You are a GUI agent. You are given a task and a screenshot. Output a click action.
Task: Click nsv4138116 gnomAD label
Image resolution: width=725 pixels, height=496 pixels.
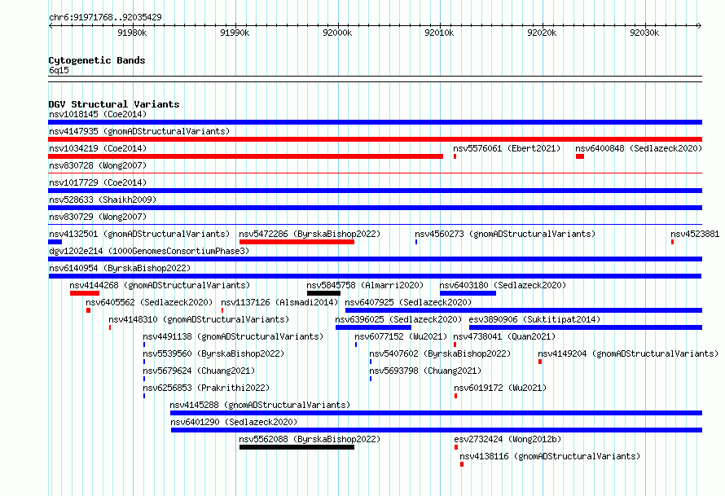pos(550,456)
